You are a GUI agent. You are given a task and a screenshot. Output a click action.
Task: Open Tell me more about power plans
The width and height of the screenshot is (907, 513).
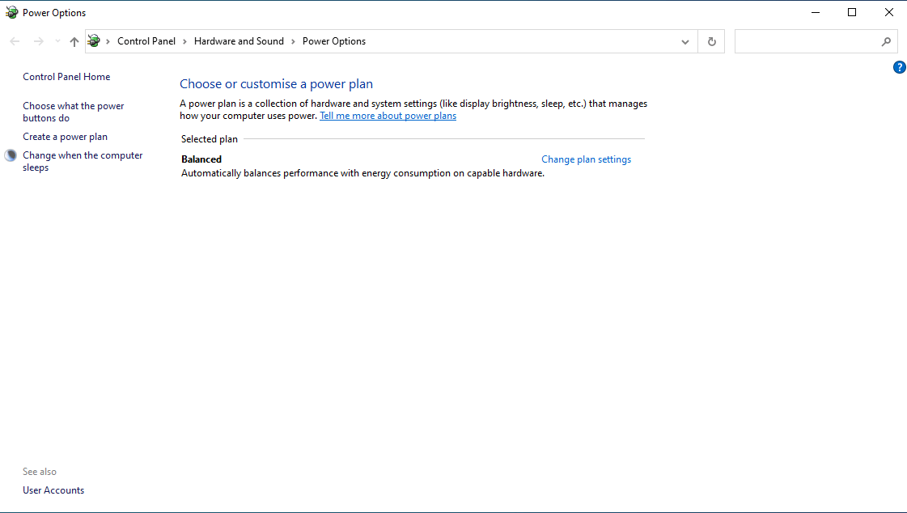pyautogui.click(x=388, y=116)
